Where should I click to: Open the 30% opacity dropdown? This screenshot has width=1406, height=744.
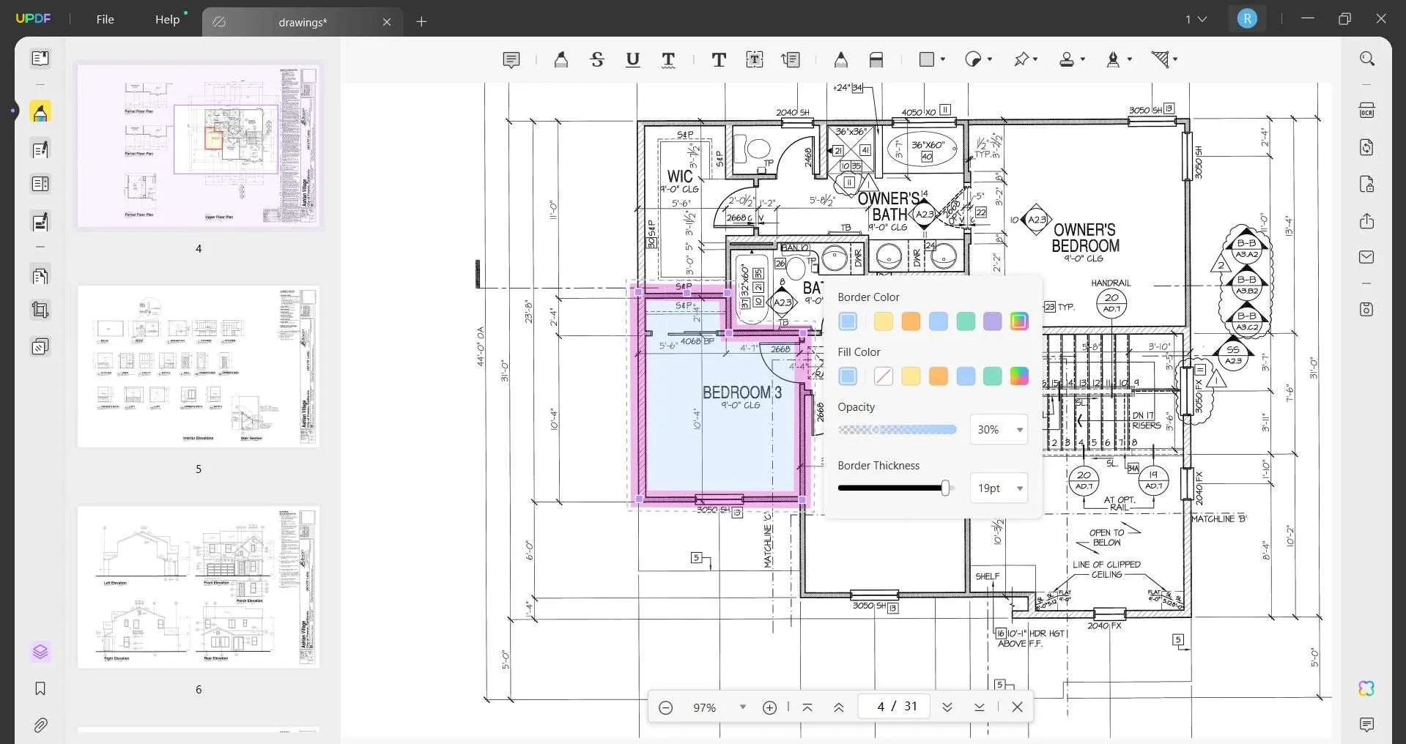click(999, 430)
